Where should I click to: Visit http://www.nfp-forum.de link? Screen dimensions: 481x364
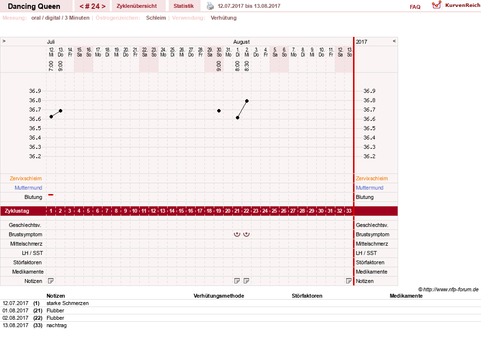tap(451, 289)
